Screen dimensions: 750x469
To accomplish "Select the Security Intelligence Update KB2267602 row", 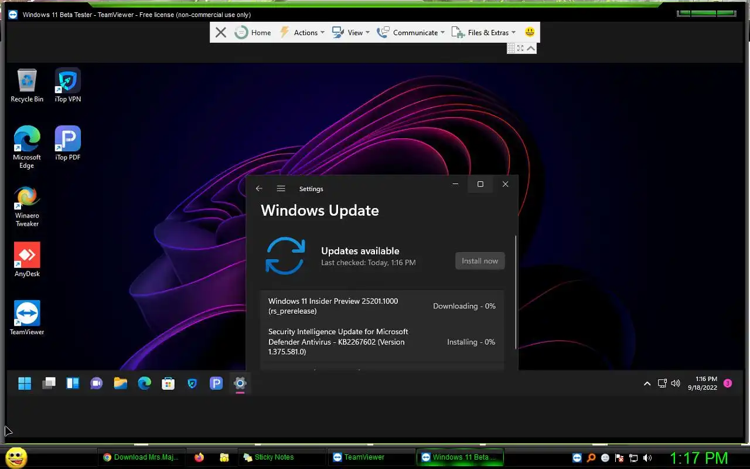I will click(x=382, y=342).
